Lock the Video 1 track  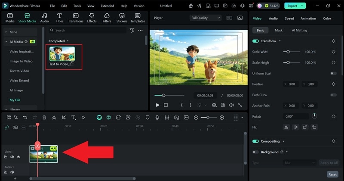[6, 157]
